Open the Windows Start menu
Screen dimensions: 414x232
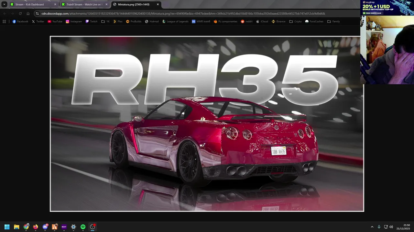pos(7,227)
